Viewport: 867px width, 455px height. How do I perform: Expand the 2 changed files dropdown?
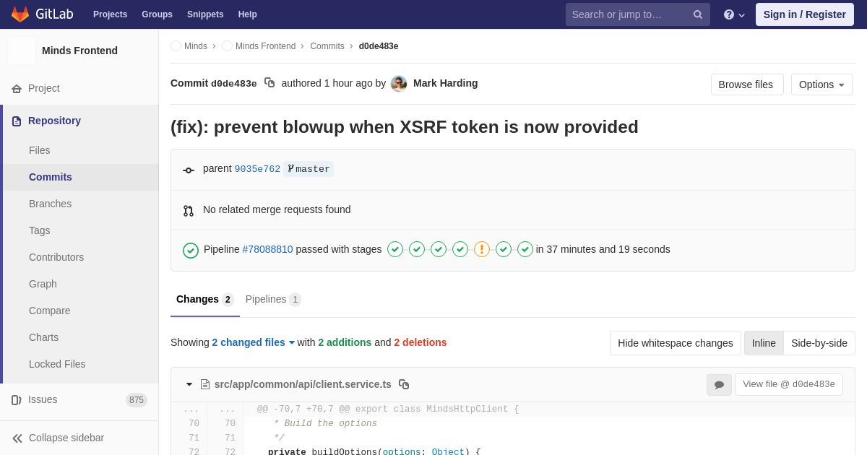(254, 342)
